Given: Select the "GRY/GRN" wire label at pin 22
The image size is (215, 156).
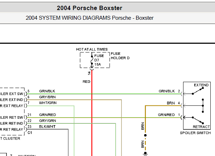Looking at the screenshot, I should (x=48, y=120).
